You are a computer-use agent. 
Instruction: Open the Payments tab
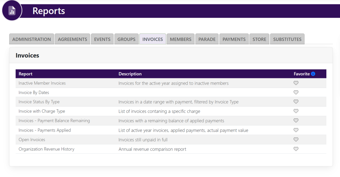click(x=234, y=39)
